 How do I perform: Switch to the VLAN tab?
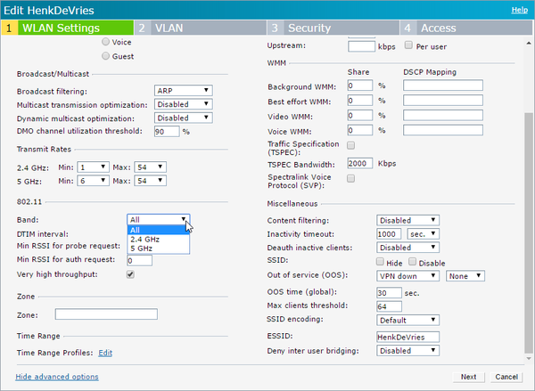(x=200, y=28)
